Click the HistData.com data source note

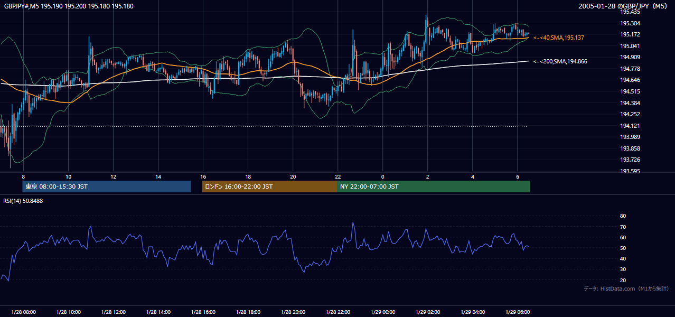626,288
